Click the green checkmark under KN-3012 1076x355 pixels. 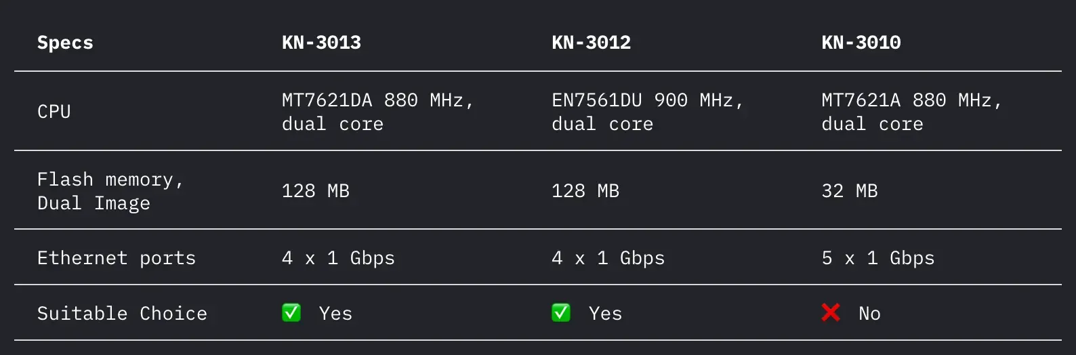pos(561,313)
